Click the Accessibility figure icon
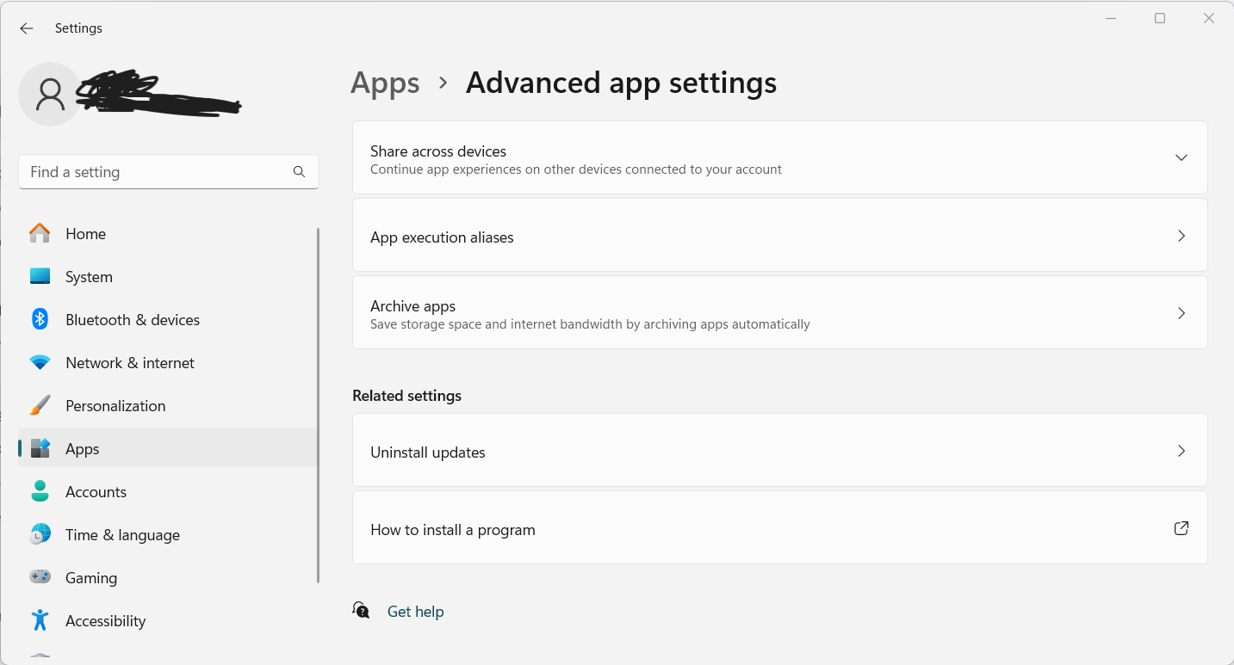This screenshot has width=1234, height=665. [x=40, y=620]
